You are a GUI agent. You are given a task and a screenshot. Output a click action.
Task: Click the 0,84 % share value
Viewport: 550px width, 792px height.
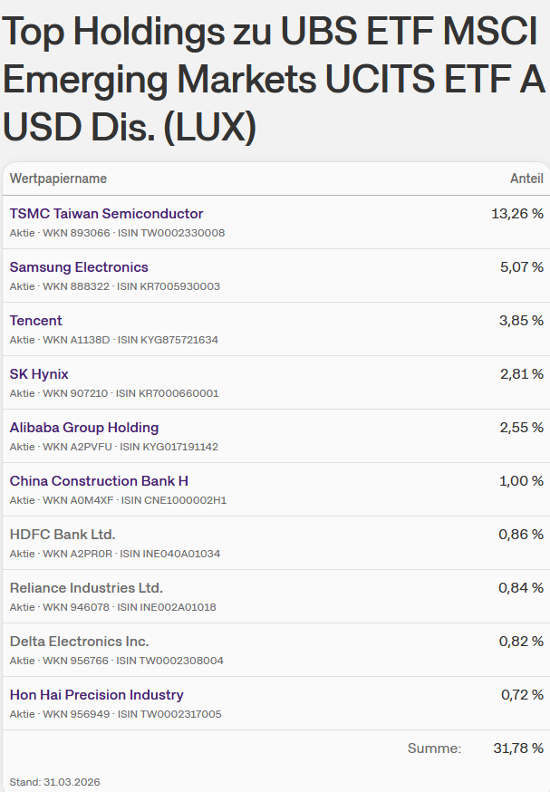521,588
